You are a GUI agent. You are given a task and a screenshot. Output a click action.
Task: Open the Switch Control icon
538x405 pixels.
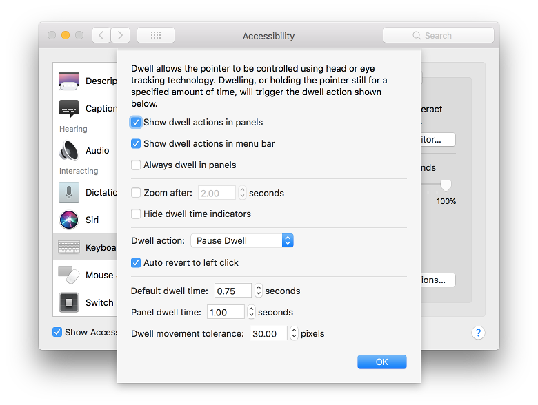[x=69, y=302]
